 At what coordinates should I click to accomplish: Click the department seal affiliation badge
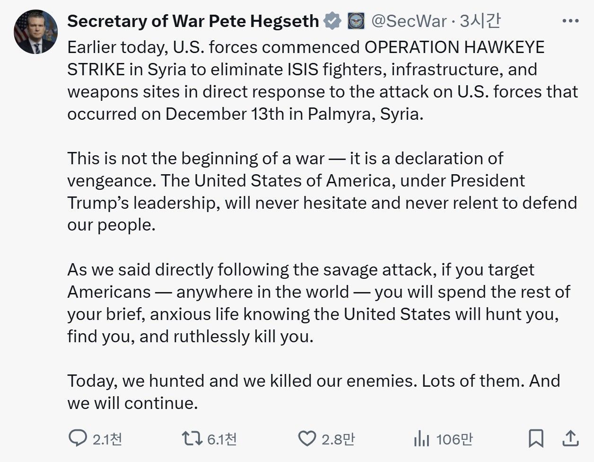(x=356, y=21)
